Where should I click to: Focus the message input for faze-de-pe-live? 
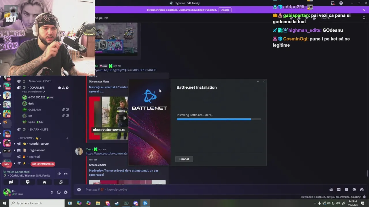tap(202, 189)
